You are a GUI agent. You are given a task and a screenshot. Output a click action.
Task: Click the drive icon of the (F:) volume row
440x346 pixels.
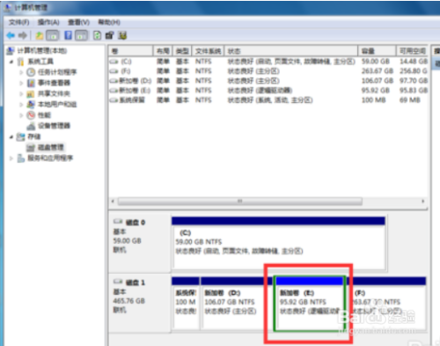[x=114, y=71]
